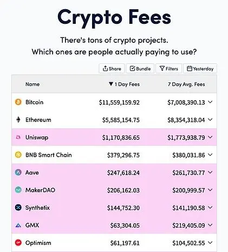Expand the Bitcoin row chevron
This screenshot has height=252, width=228.
(x=210, y=102)
